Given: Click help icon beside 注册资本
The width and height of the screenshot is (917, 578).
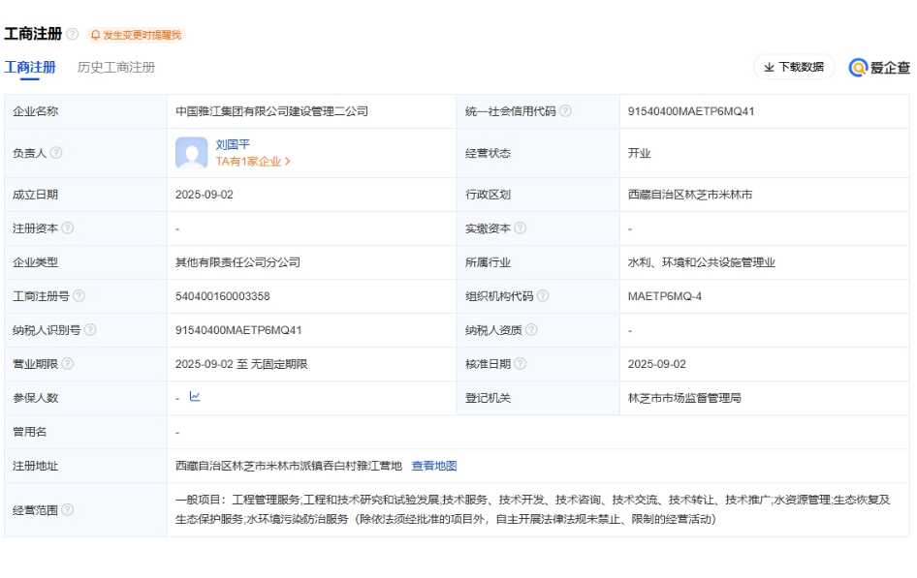Looking at the screenshot, I should [68, 228].
